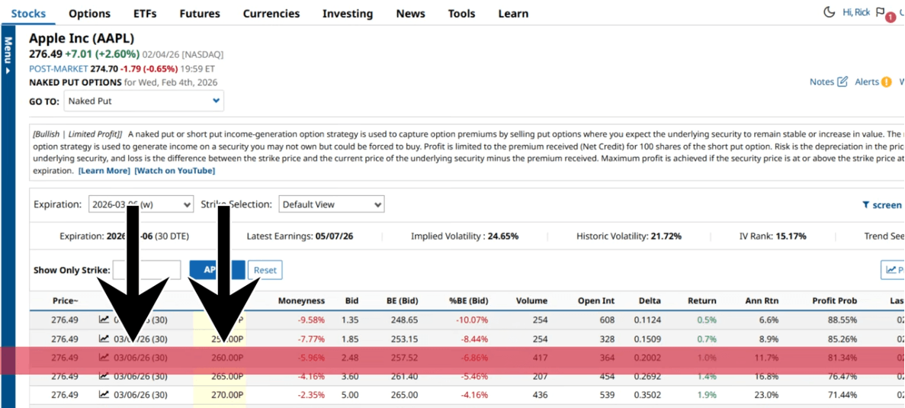Open the flag notifications icon with red badge
Image resolution: width=905 pixels, height=408 pixels.
(880, 12)
